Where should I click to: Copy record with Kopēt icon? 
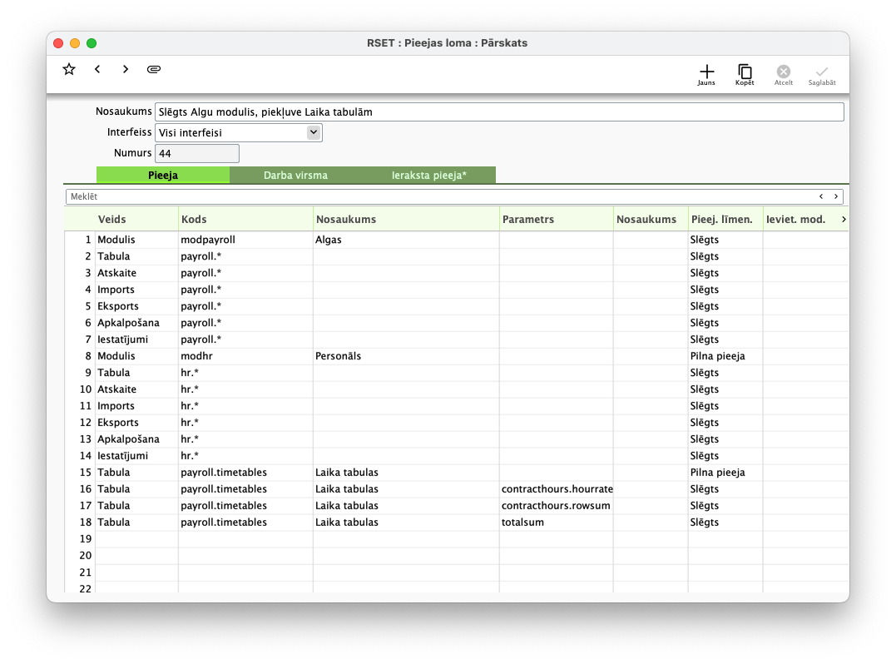745,74
